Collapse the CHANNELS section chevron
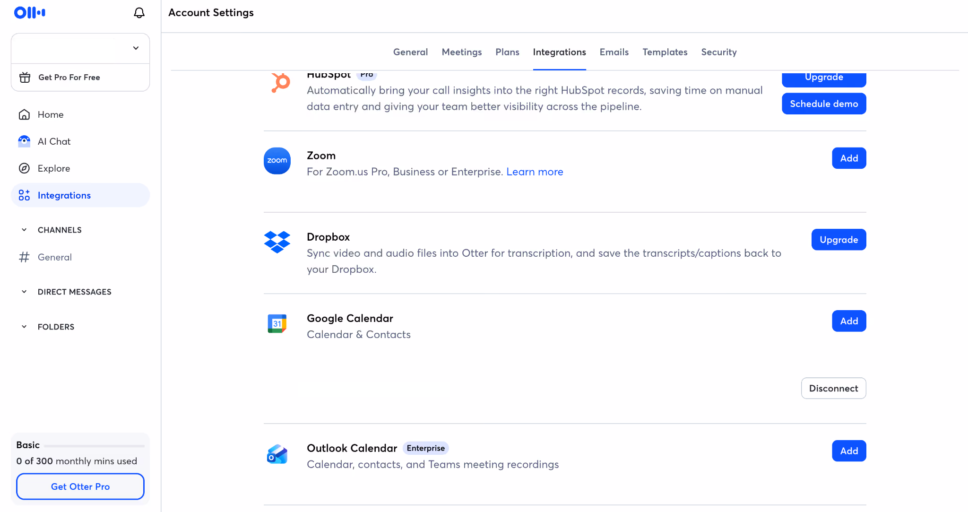This screenshot has width=968, height=512. (x=24, y=230)
